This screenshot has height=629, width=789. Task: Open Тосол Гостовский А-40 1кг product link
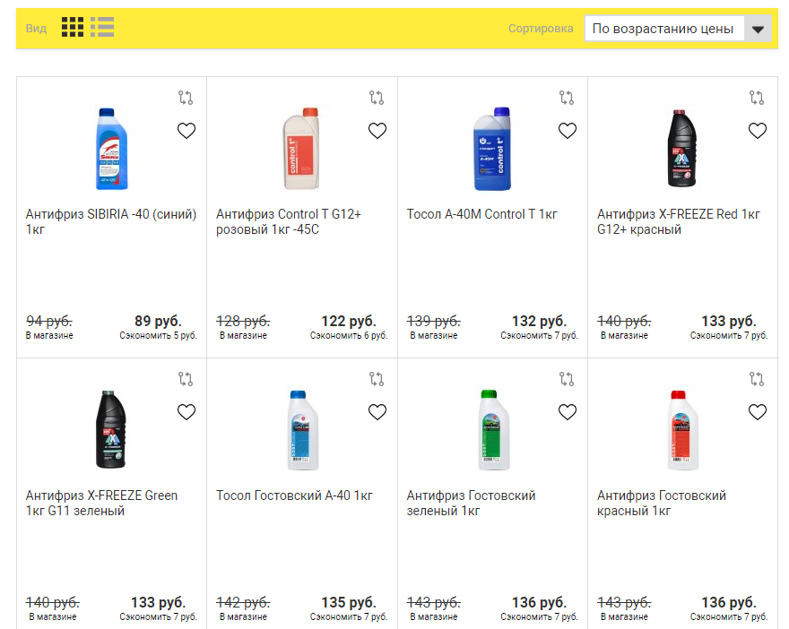(294, 495)
